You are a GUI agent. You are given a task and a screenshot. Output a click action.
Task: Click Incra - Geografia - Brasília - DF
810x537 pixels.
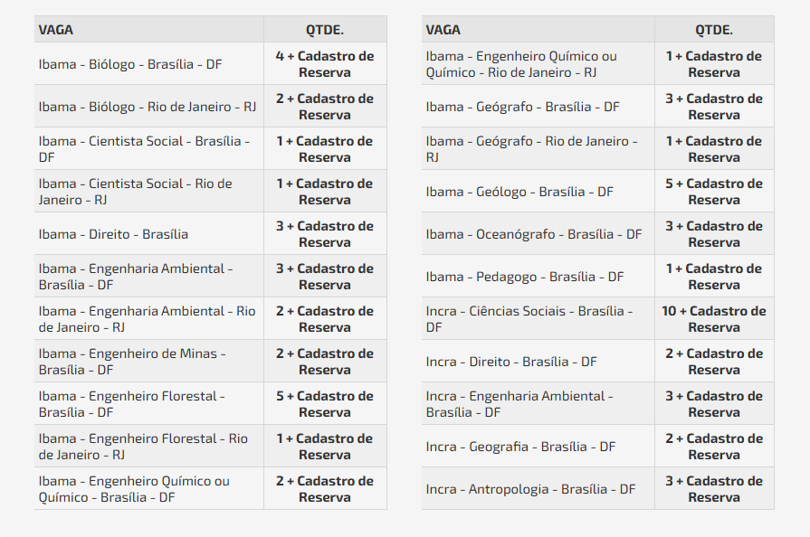point(520,447)
